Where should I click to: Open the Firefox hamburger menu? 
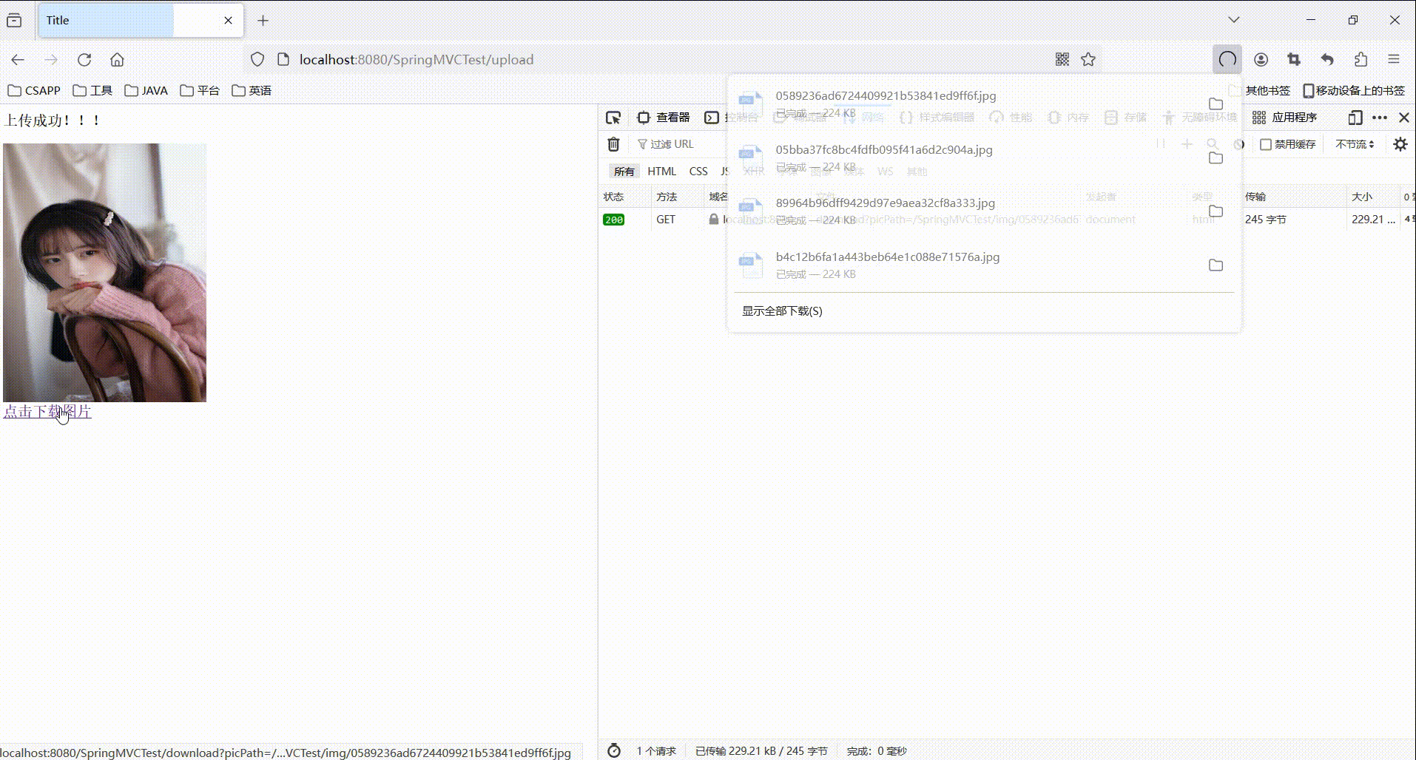(x=1394, y=59)
